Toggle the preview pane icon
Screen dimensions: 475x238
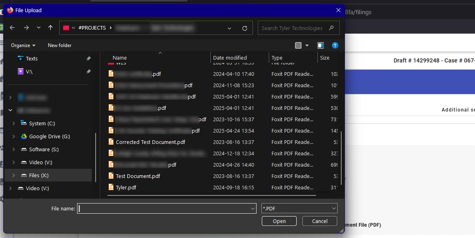pos(321,45)
